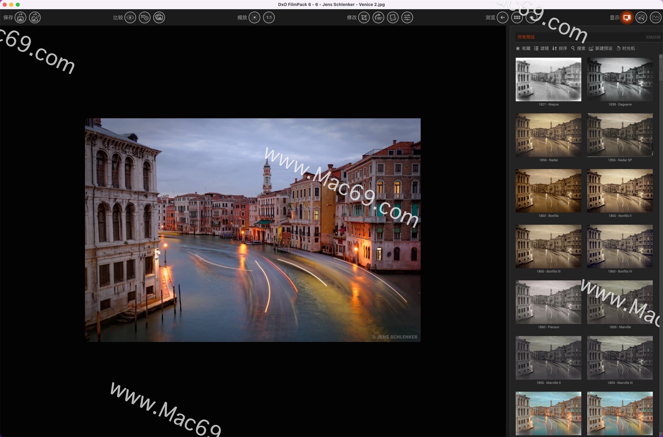Viewport: 663px width, 437px height.
Task: Apply the 1860 - Pierson preset
Action: point(548,302)
